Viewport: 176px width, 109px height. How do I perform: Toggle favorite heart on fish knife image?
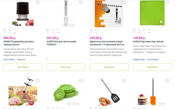(x=81, y=2)
